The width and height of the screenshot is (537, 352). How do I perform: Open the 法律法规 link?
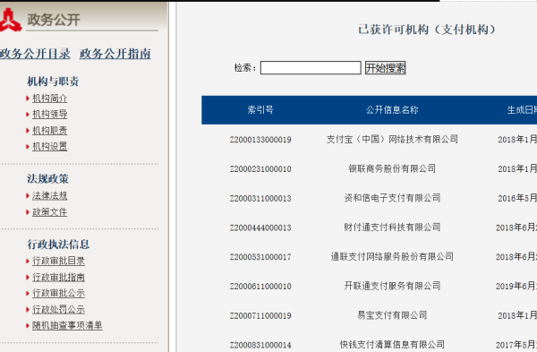[x=49, y=196]
